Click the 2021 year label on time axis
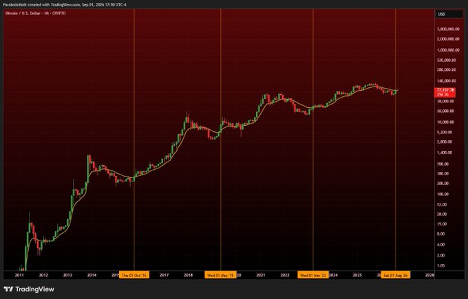468x299 pixels. 261,275
